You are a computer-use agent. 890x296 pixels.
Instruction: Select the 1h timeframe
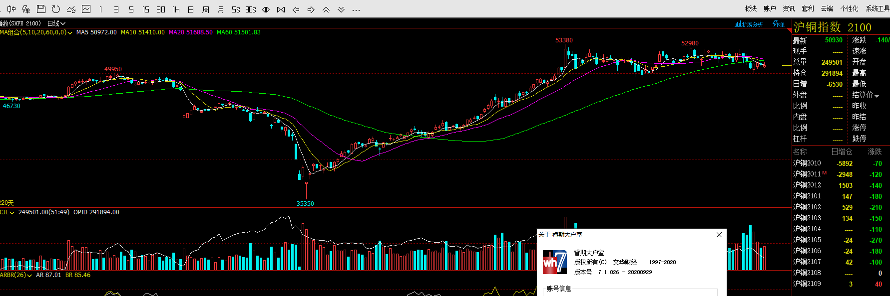click(x=176, y=9)
